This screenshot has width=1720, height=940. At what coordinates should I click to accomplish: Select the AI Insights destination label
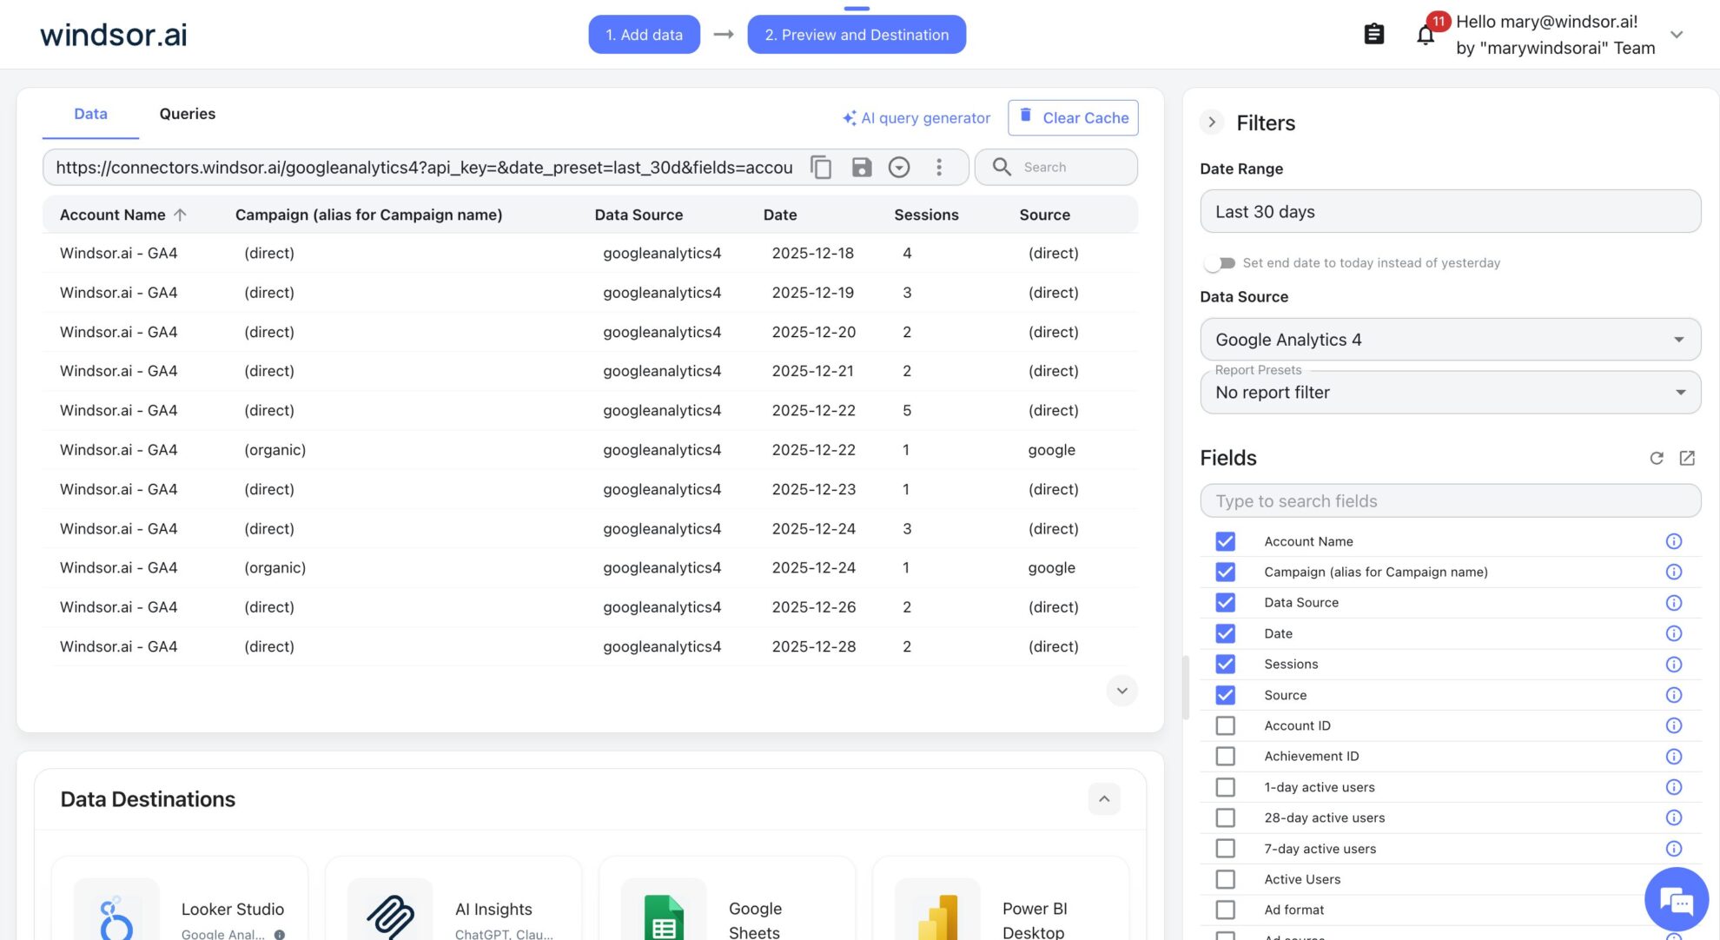pos(493,909)
